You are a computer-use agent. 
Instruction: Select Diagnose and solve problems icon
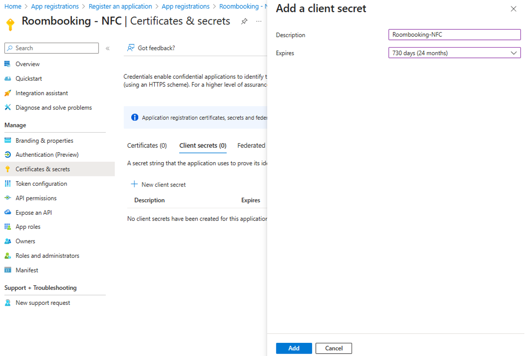[7, 107]
